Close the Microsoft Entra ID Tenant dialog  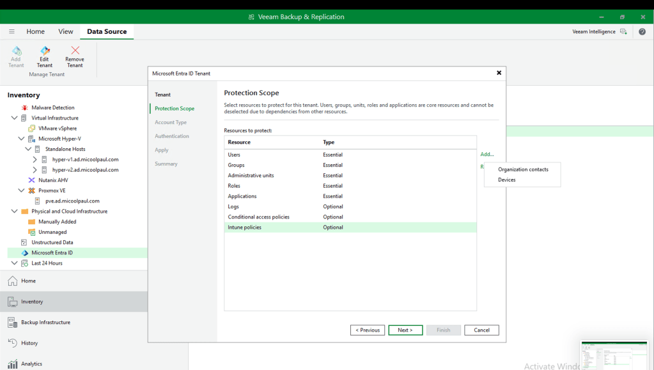pyautogui.click(x=499, y=73)
